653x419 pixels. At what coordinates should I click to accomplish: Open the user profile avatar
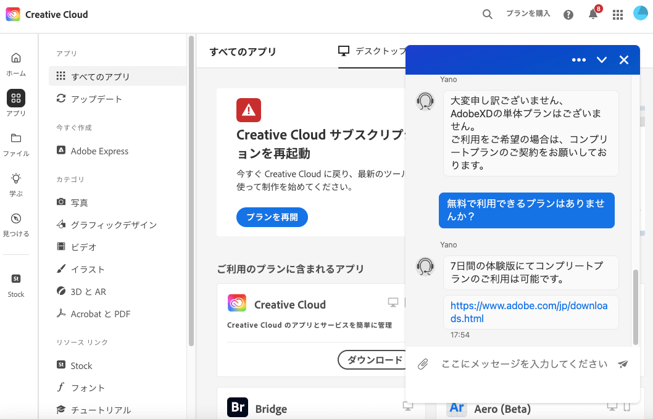pyautogui.click(x=641, y=14)
